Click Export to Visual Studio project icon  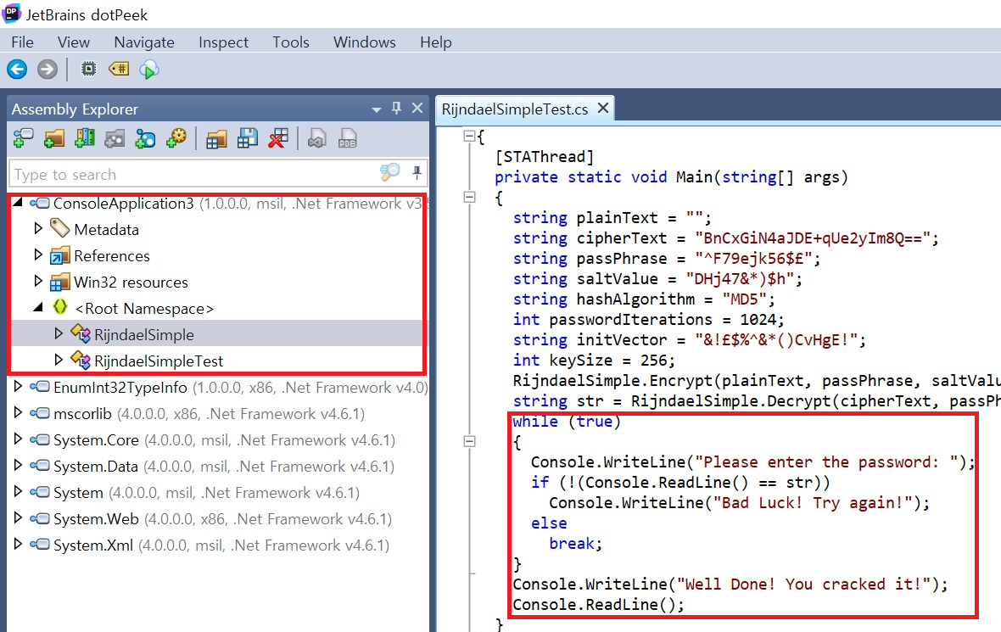click(316, 138)
